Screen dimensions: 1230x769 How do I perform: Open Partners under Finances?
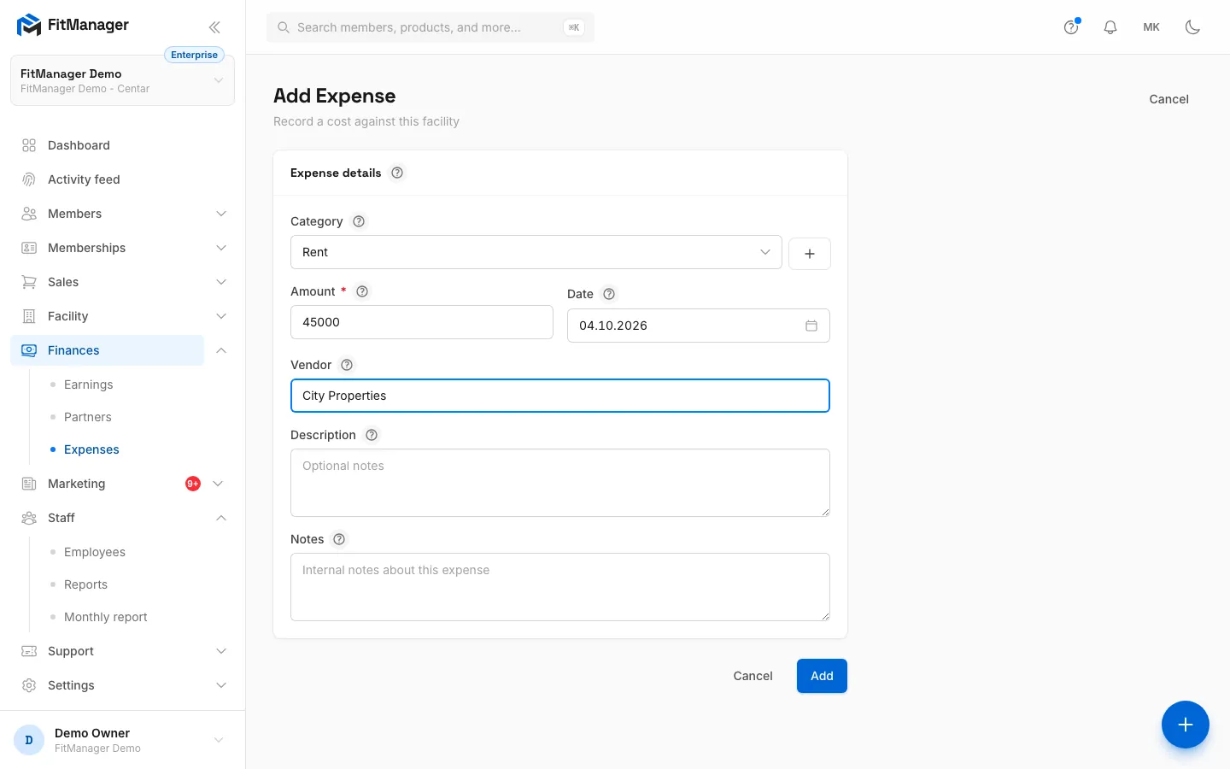point(87,417)
